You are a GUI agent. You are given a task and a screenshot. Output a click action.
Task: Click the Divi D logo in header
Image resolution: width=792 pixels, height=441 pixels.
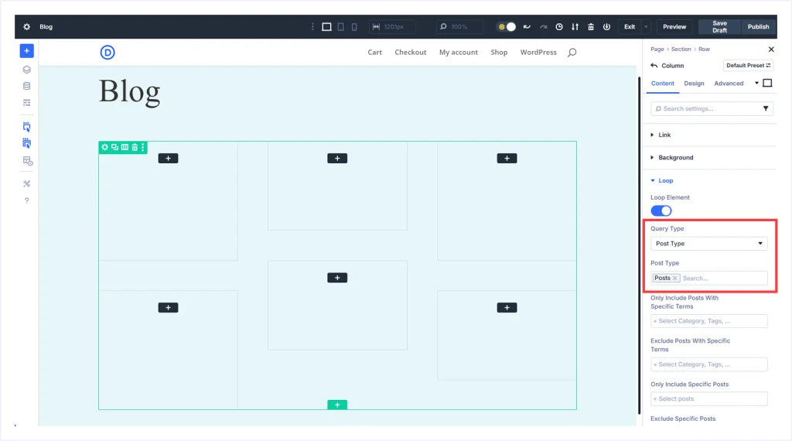coord(107,52)
